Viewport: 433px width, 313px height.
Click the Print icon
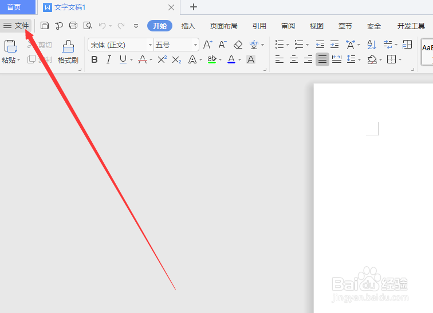73,26
